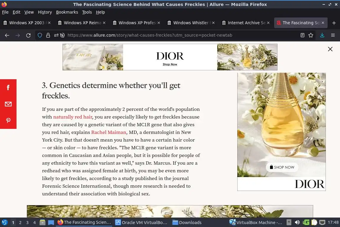Open the Tools menu
The width and height of the screenshot is (340, 227).
[x=87, y=12]
